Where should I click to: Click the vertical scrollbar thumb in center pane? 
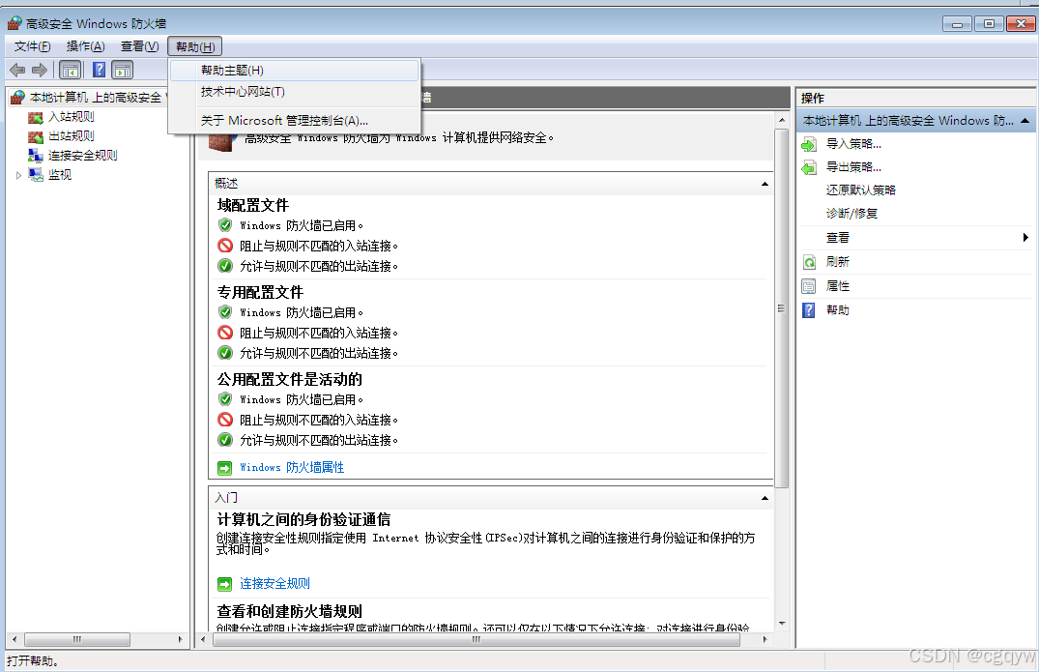(x=782, y=308)
